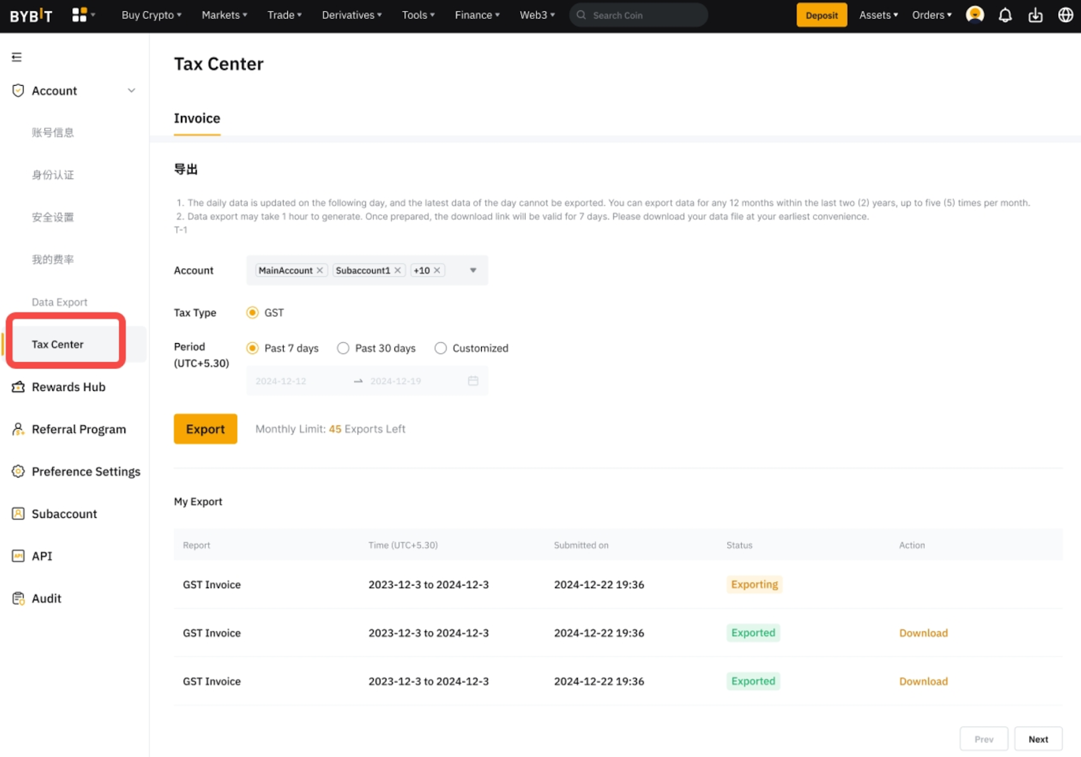
Task: Remove the MainAccount tag with its X
Action: (x=320, y=270)
